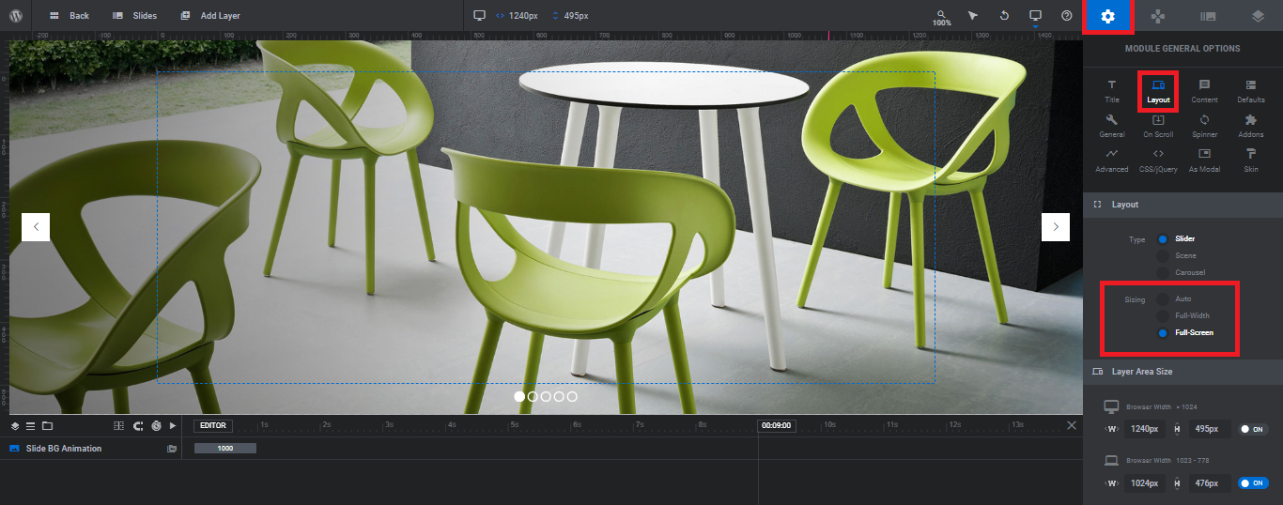Click the 1000 animation duration bar
Screen dimensions: 1283x505
(x=225, y=449)
